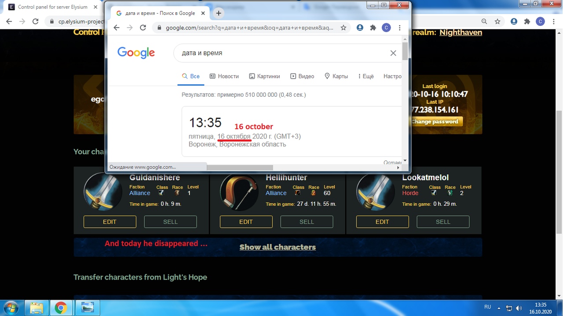
Task: Select the Видео search tab
Action: [x=302, y=76]
